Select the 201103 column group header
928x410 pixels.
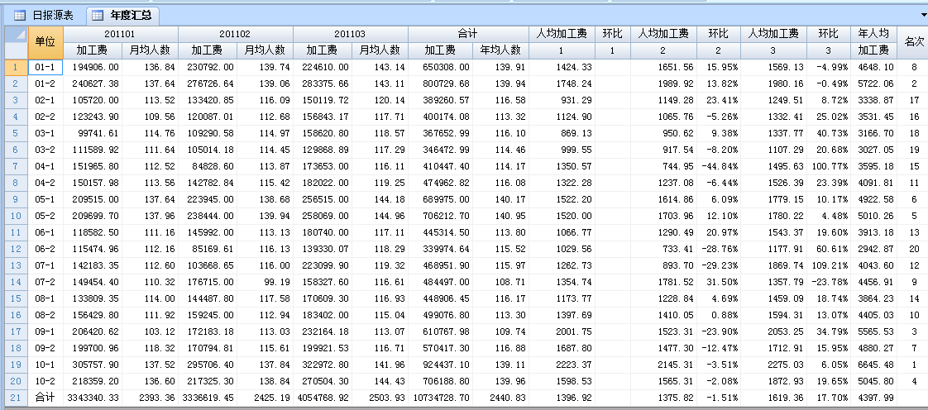[350, 34]
